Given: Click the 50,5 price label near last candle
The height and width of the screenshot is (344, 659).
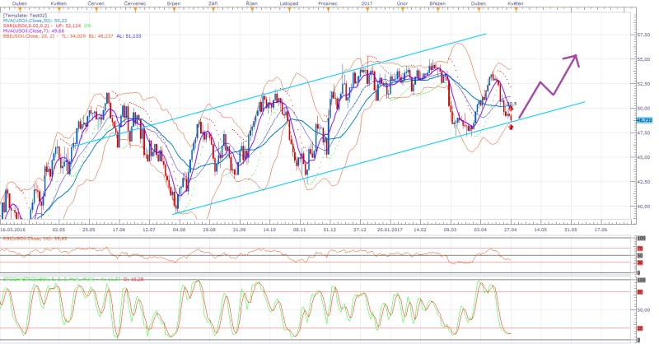Looking at the screenshot, I should tap(512, 105).
